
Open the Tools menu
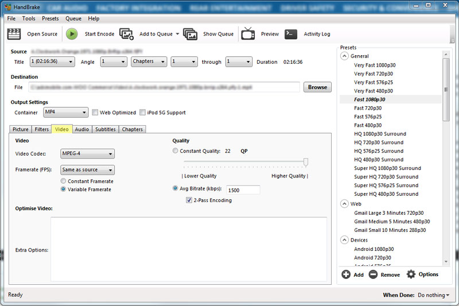pos(29,18)
